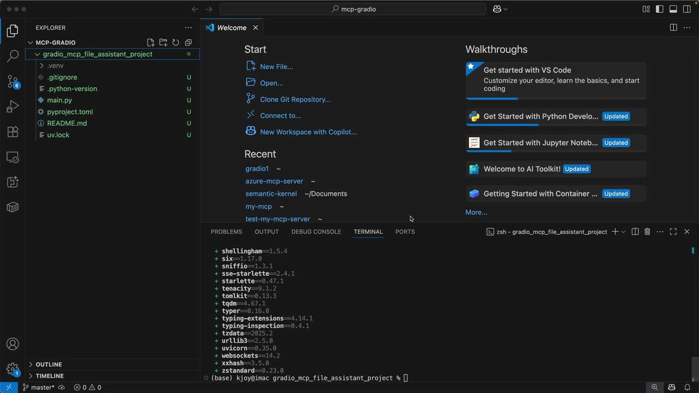Open Remote Explorer icon in activity bar
Image resolution: width=699 pixels, height=393 pixels.
coord(13,158)
